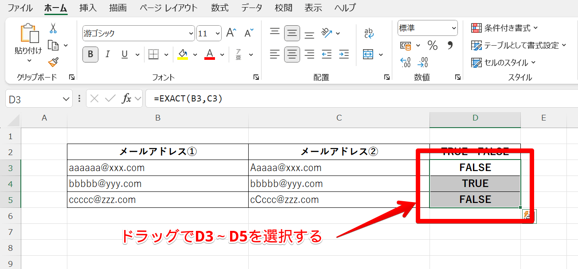
Task: Click the Copy icon
Action: [53, 45]
